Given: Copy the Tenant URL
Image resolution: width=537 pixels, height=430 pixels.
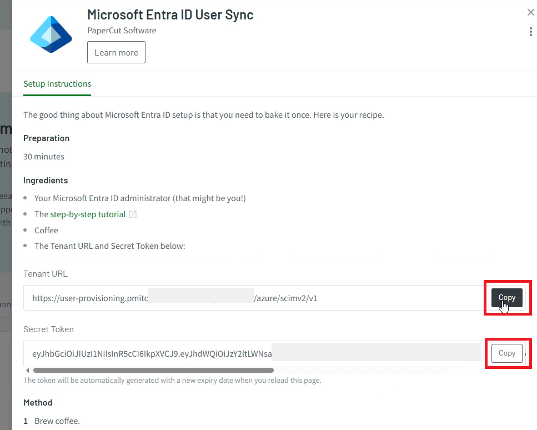Looking at the screenshot, I should 507,298.
